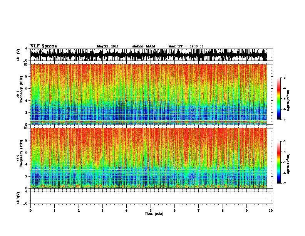Click the ch.2 spectrogram color scale bar
Screen dimensions: 305x236
[x=279, y=162]
